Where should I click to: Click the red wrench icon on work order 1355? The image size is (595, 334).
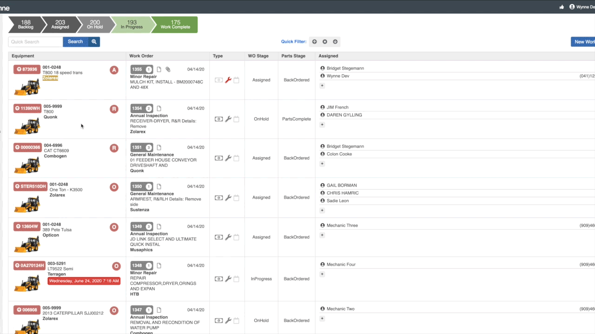[228, 80]
